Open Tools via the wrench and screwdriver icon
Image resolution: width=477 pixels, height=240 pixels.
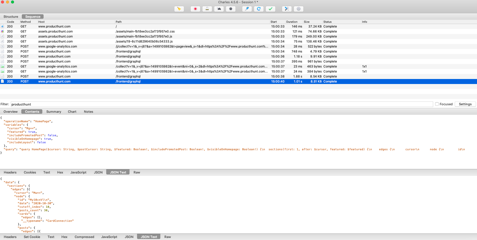click(287, 9)
